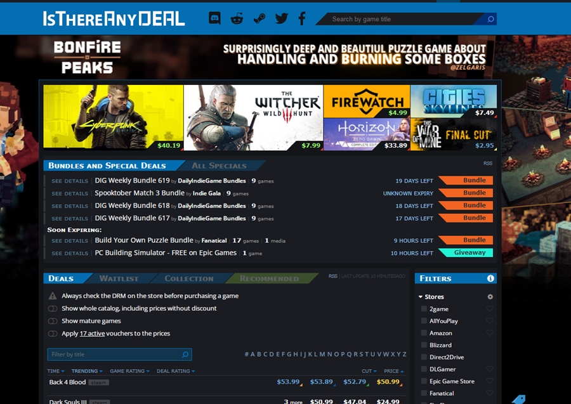Open the CUT sort dropdown
571x404 pixels.
pos(369,371)
